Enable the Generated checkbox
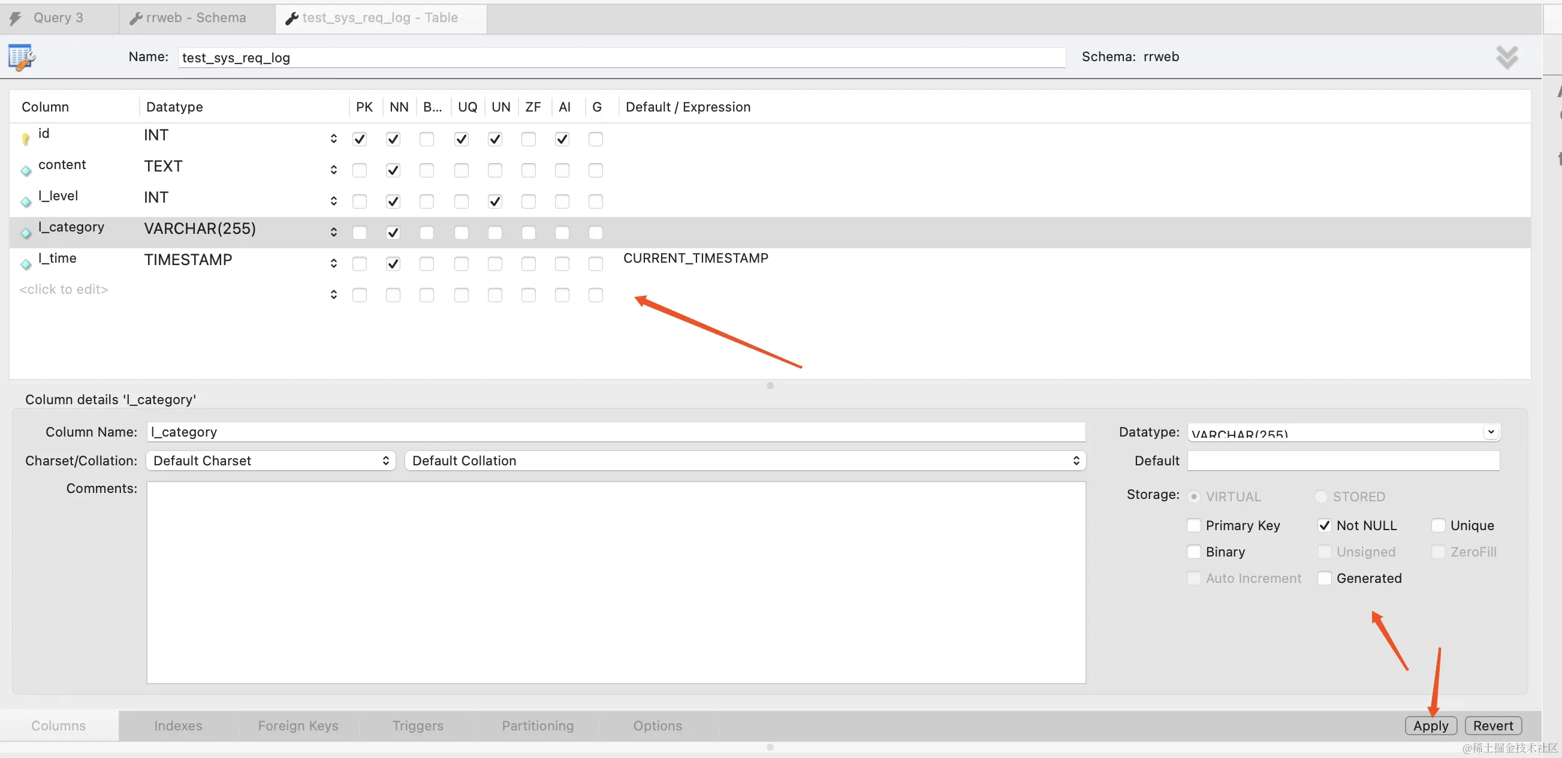The height and width of the screenshot is (758, 1562). pos(1324,578)
